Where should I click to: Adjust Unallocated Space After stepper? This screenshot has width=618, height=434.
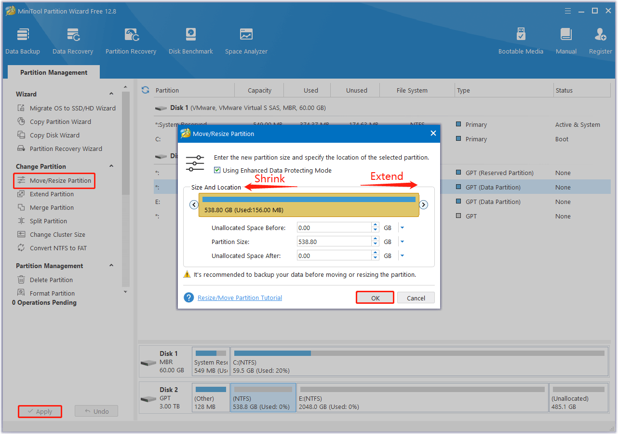point(375,256)
